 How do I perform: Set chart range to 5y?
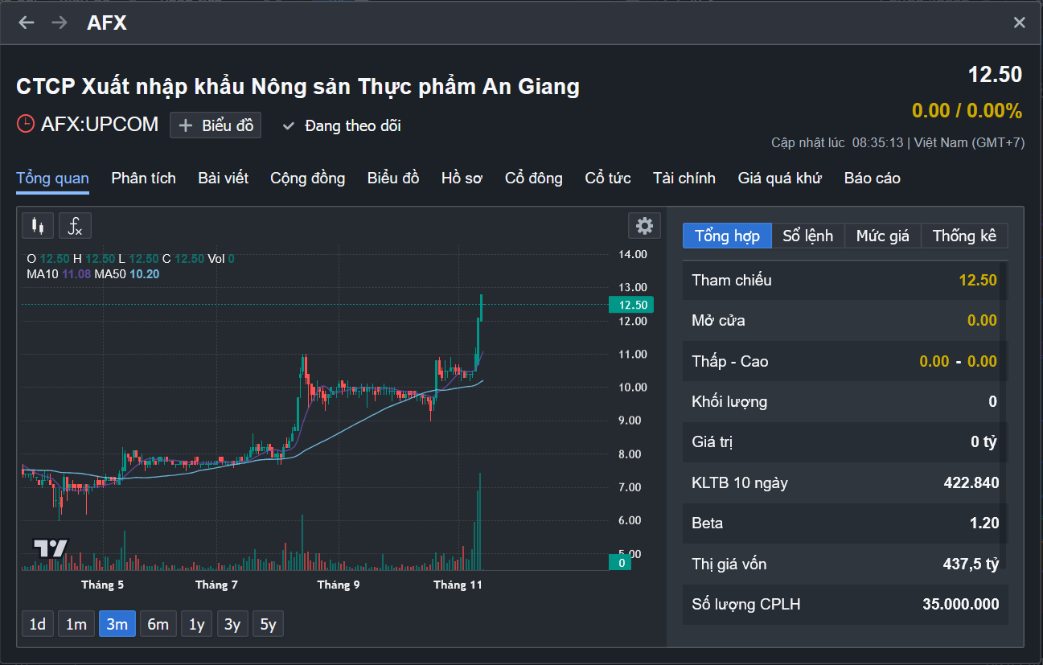point(268,624)
